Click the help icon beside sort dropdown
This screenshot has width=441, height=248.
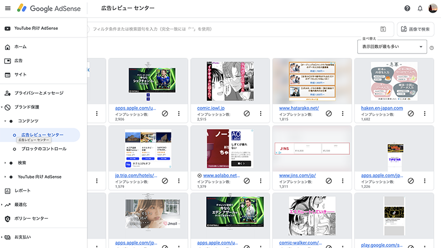(x=432, y=48)
